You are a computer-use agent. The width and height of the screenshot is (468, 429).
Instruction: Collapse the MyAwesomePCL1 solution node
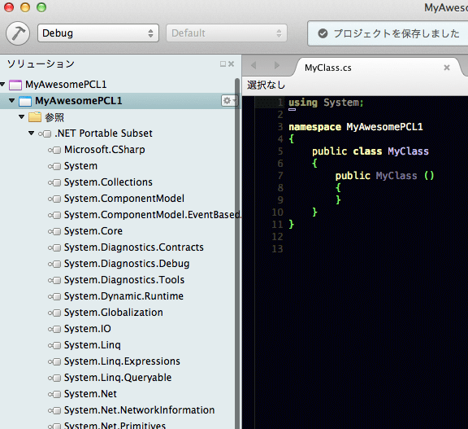[2, 85]
